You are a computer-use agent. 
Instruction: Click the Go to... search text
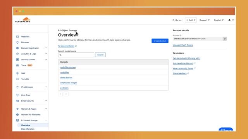(x=179, y=20)
